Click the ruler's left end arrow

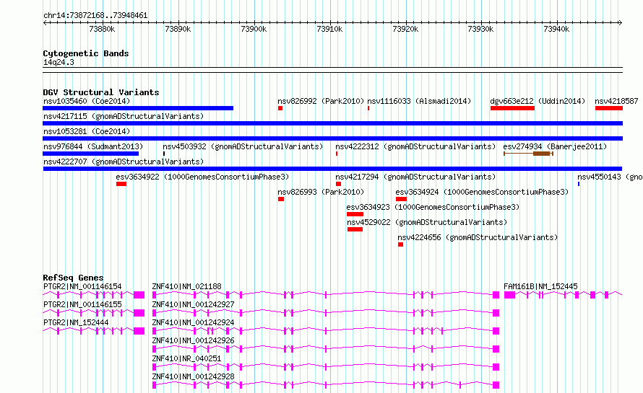click(x=45, y=22)
